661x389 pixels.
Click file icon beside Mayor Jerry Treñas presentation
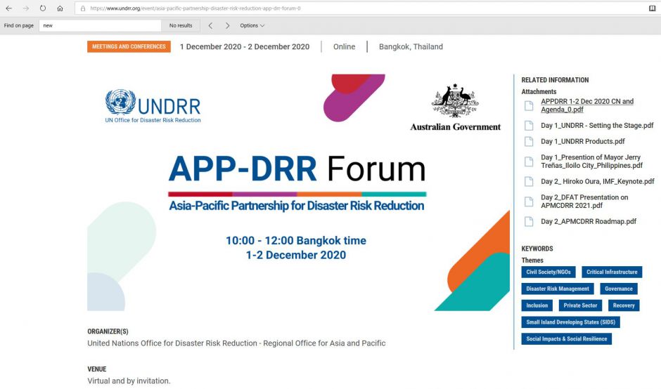(x=529, y=161)
